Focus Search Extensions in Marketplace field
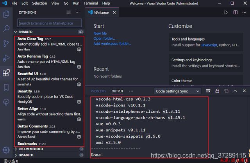Viewport: 250px width, 163px height. coord(50,23)
